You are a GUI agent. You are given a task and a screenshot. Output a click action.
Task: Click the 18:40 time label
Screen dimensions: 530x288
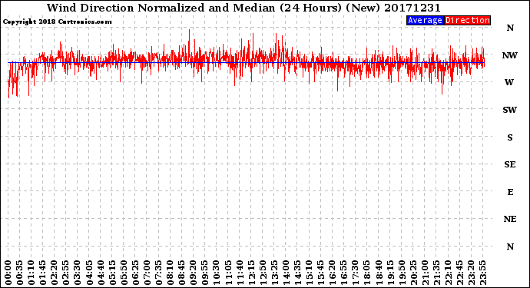pos(379,273)
